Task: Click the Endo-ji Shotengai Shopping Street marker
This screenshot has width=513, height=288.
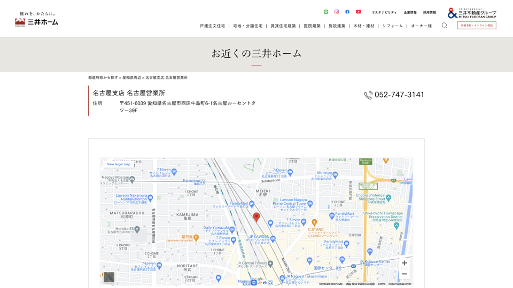Action: click(x=388, y=197)
